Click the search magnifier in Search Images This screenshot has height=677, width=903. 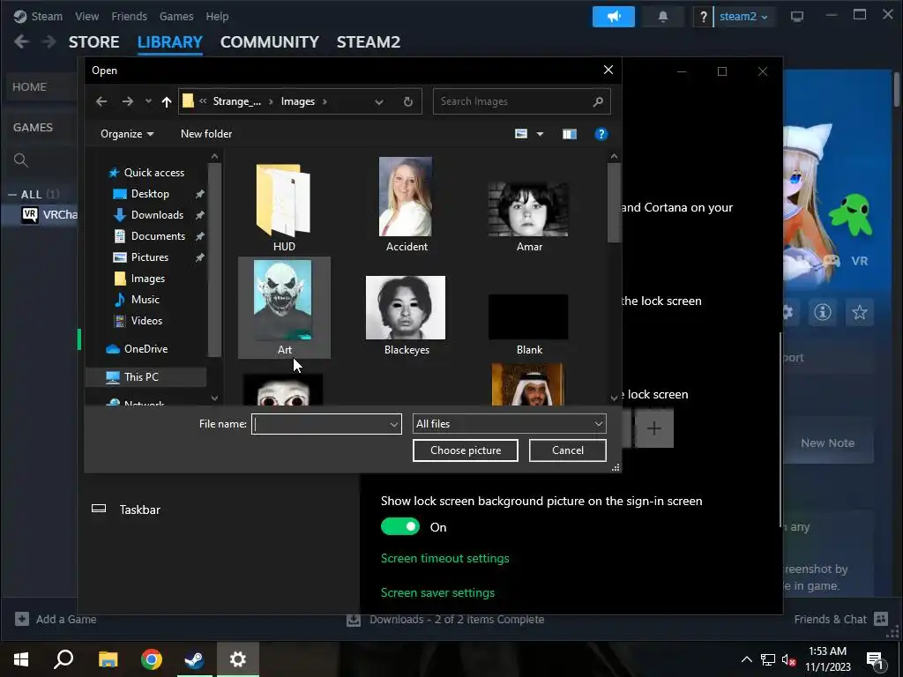598,101
